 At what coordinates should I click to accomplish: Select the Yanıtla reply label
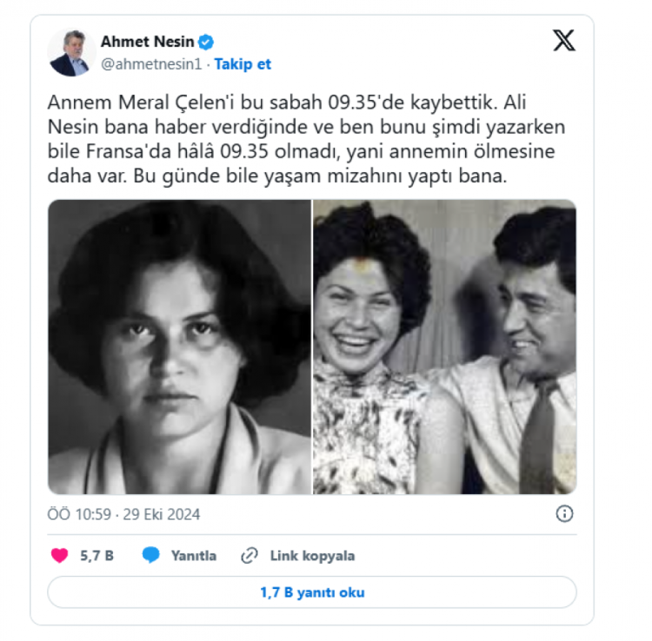coord(194,556)
